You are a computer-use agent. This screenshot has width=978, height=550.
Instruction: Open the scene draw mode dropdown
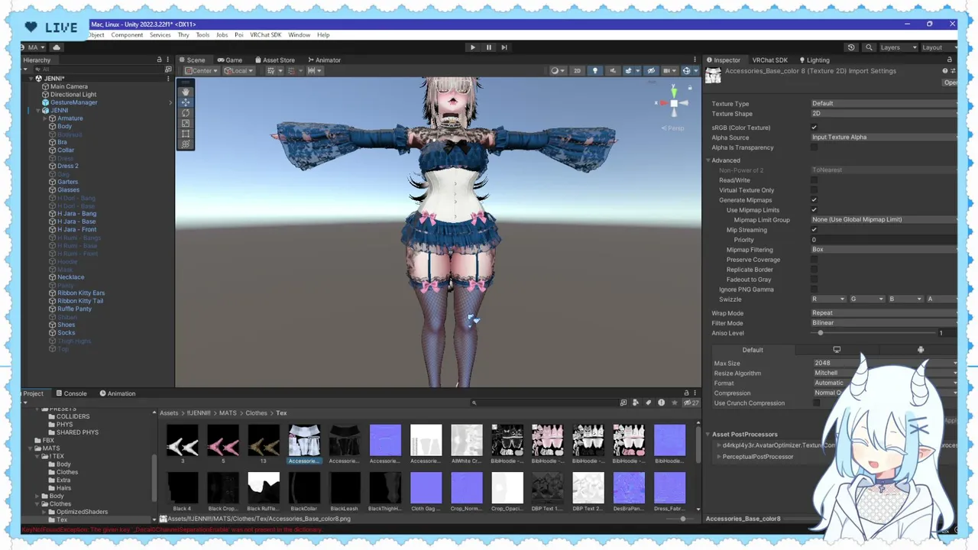pos(556,71)
